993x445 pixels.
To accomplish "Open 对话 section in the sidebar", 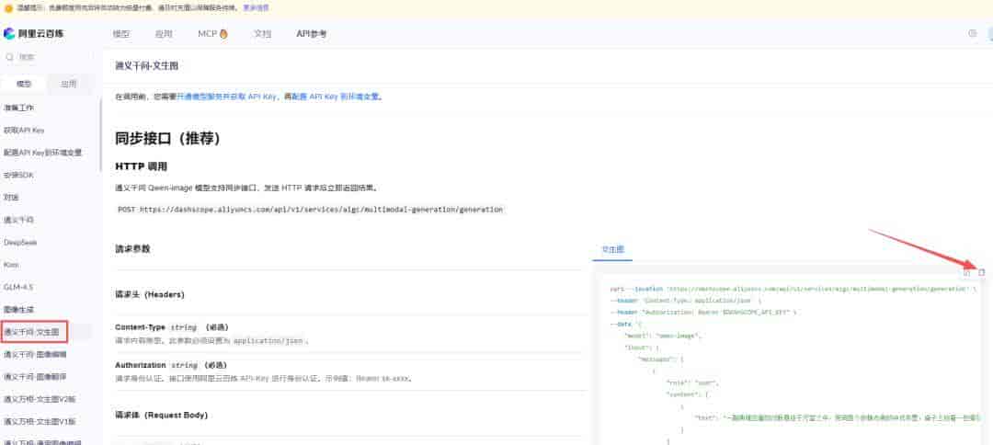I will 11,197.
